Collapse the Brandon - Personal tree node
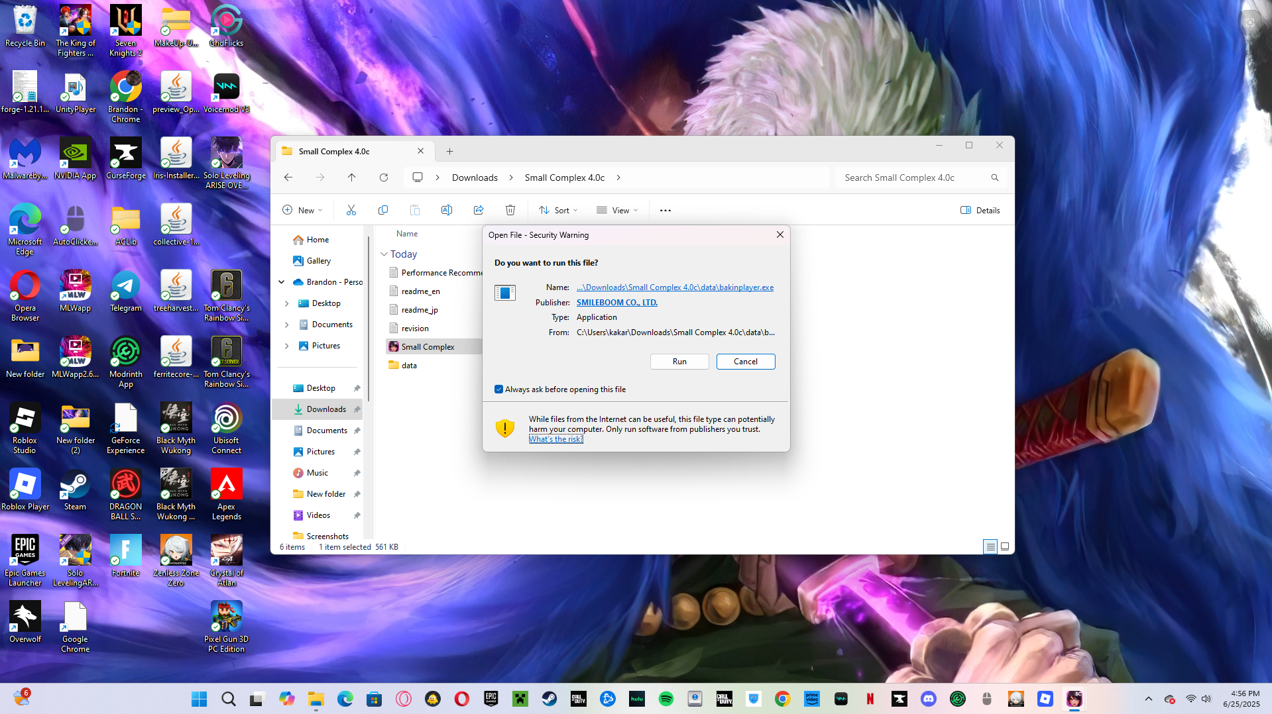The height and width of the screenshot is (714, 1272). click(282, 282)
